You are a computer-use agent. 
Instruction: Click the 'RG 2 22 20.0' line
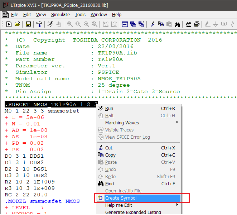[x=26, y=195]
